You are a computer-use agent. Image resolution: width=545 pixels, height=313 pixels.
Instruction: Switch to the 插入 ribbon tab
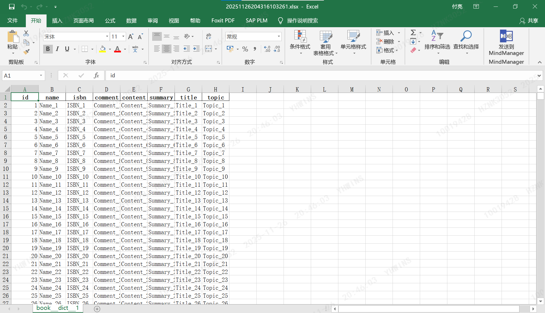(57, 21)
